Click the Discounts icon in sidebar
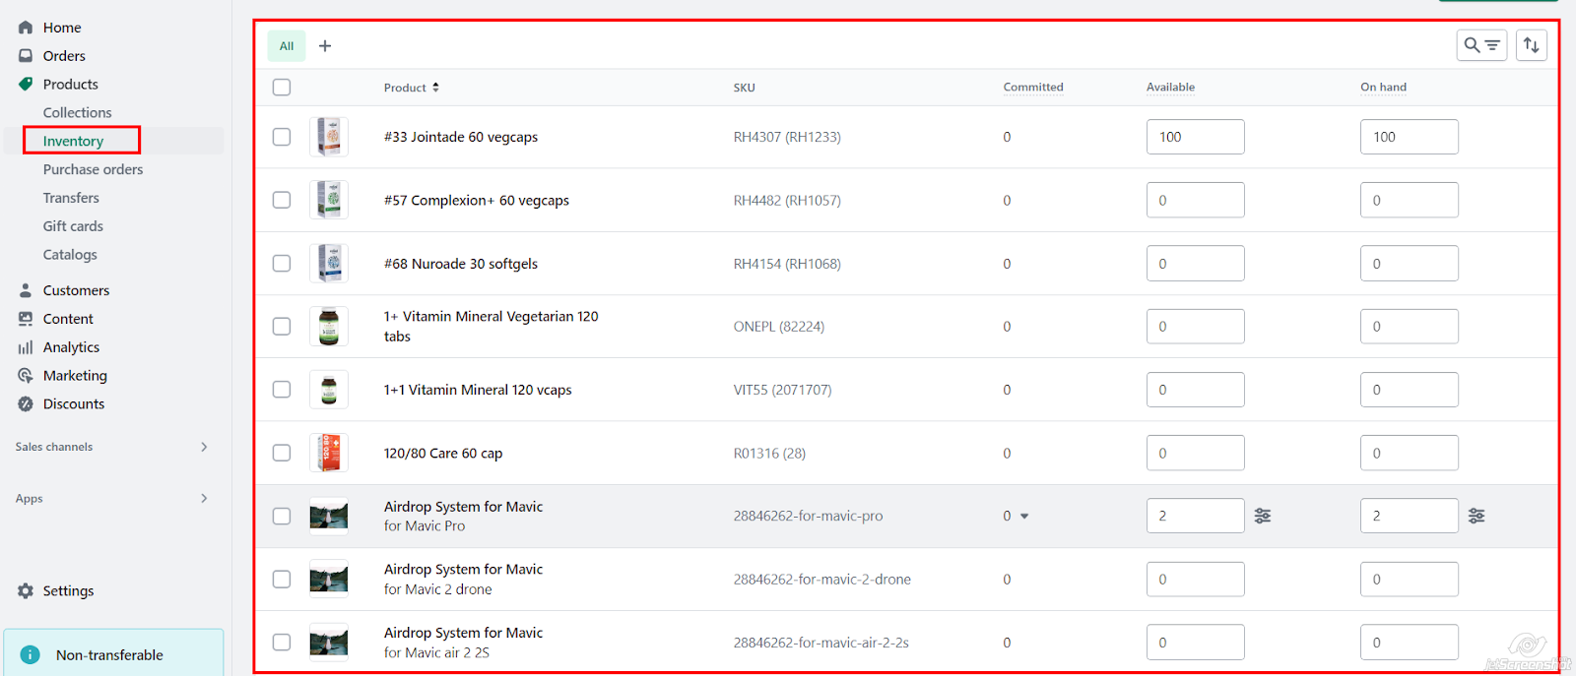Image resolution: width=1576 pixels, height=676 pixels. (x=26, y=404)
